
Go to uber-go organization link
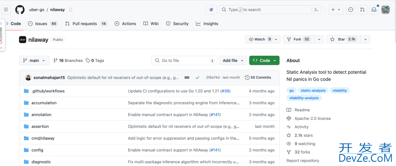coord(37,10)
